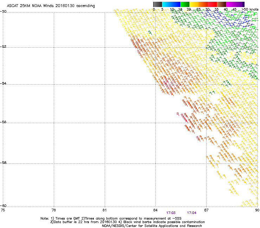Click the orange 25-30 knots color segment
Viewport: 260px width, 228px height.
203,4
